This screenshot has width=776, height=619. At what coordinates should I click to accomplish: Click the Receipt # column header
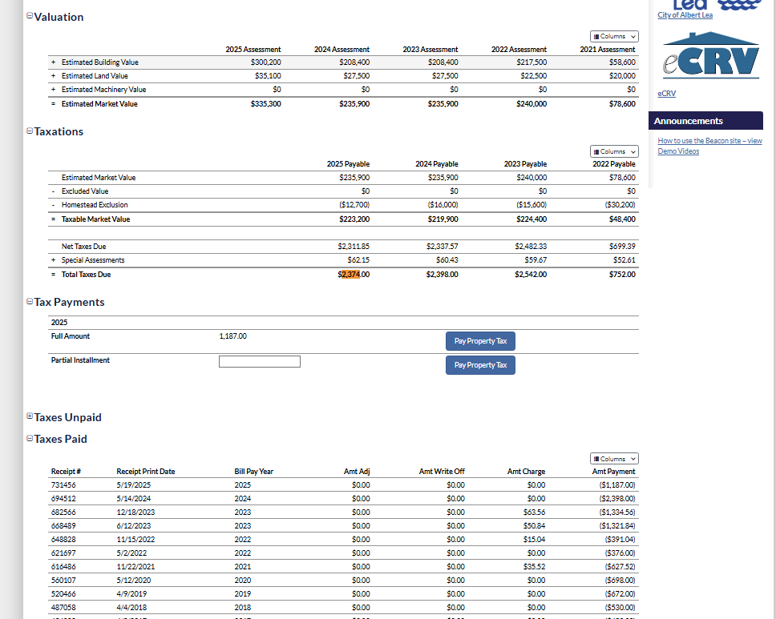coord(64,472)
